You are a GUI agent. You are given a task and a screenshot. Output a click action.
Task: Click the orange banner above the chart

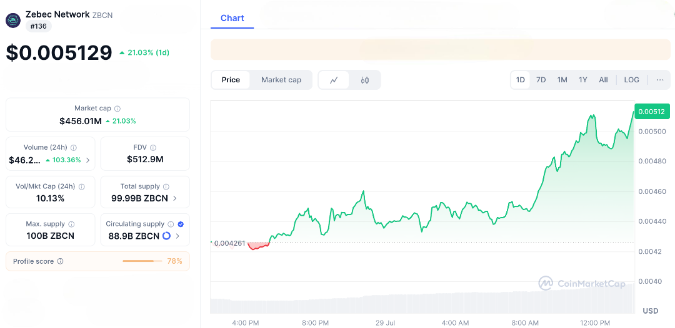(441, 49)
